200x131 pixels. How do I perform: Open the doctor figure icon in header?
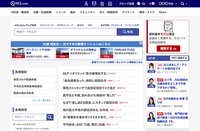point(86,4)
